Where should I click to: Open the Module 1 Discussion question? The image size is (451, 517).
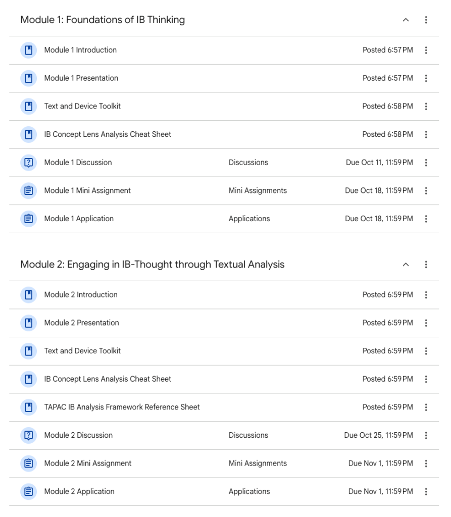coord(78,163)
